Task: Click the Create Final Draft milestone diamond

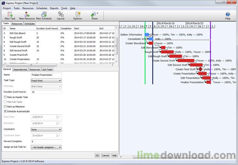Action: pos(200,69)
